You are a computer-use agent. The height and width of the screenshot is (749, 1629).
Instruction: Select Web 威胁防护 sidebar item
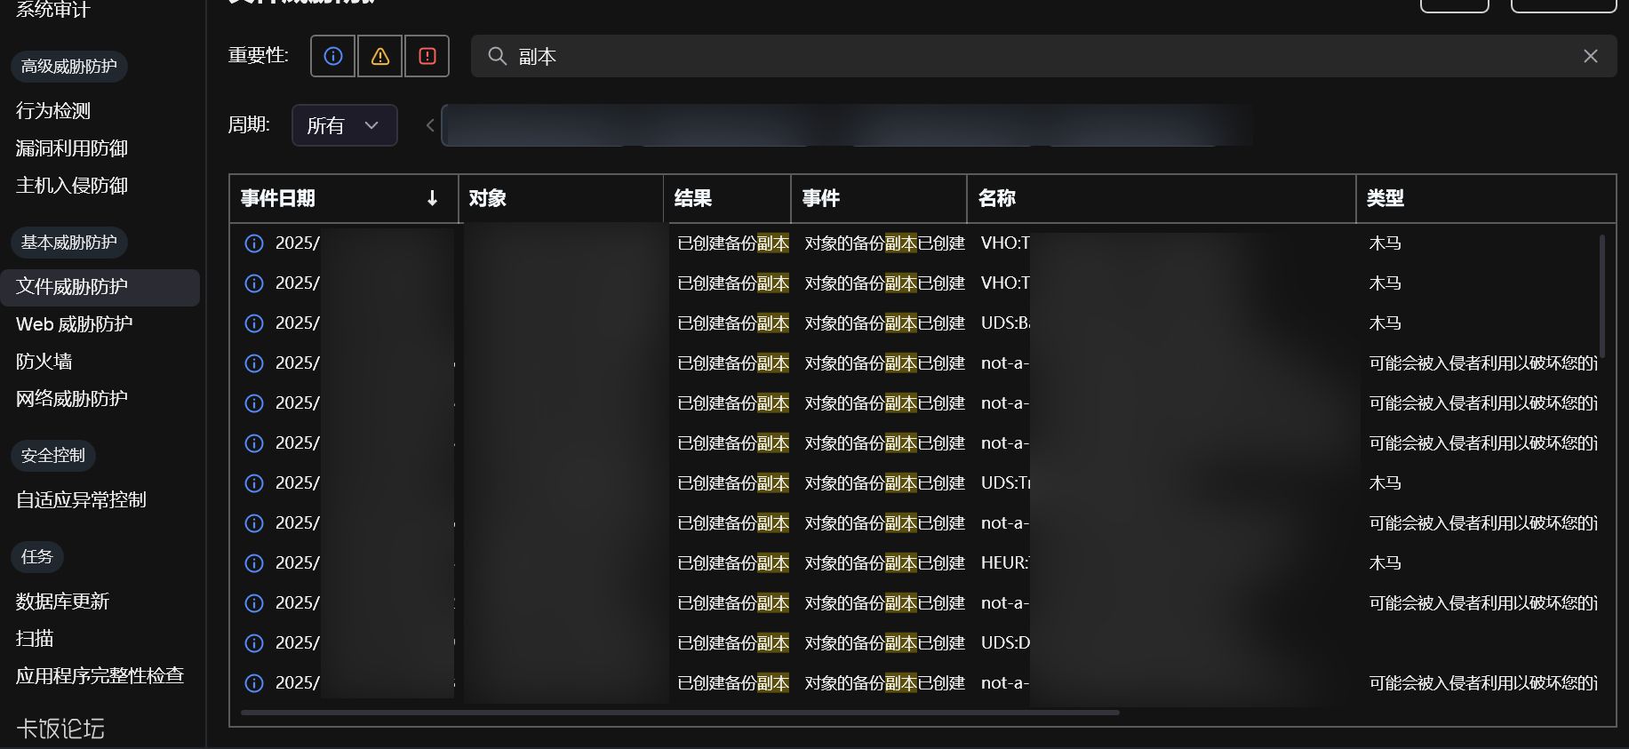click(75, 324)
